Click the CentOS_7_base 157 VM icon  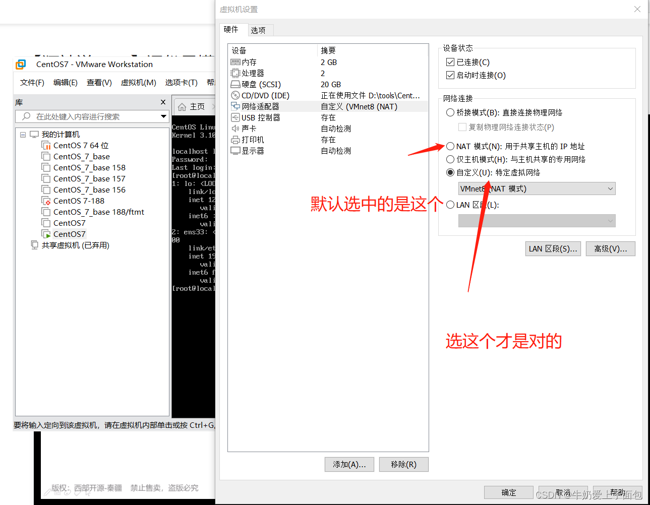click(x=46, y=178)
